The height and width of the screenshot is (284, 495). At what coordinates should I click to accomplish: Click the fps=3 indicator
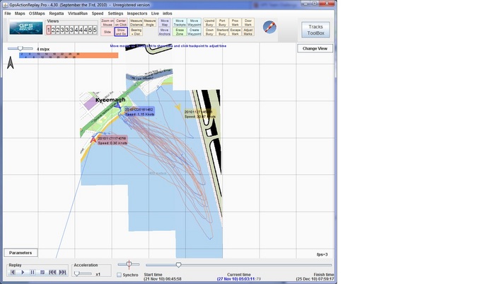(x=322, y=254)
